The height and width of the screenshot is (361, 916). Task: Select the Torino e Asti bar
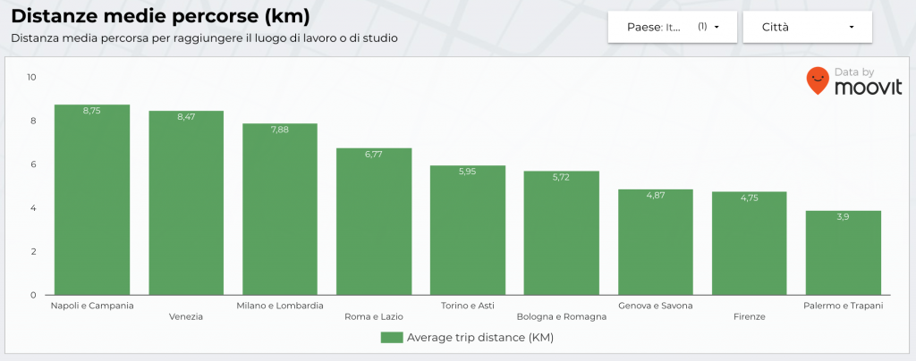click(x=468, y=231)
